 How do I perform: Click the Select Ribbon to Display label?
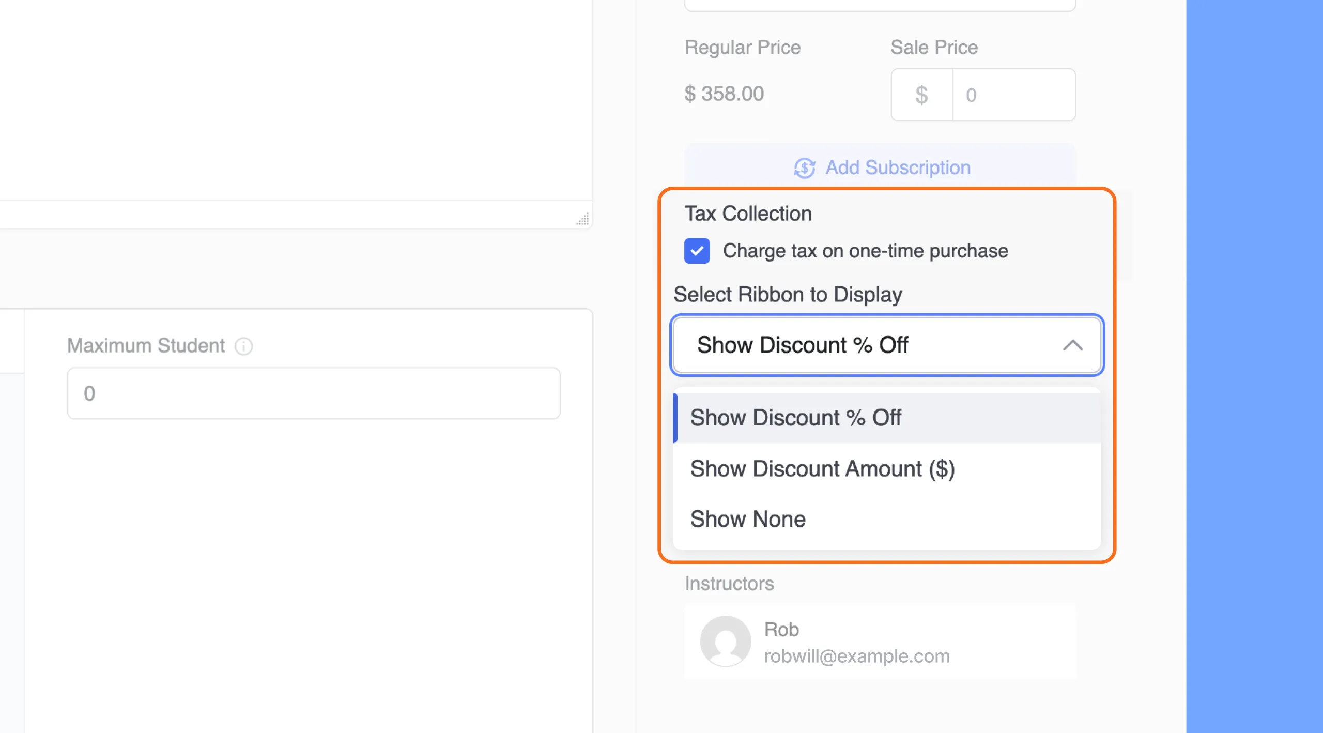[788, 295]
